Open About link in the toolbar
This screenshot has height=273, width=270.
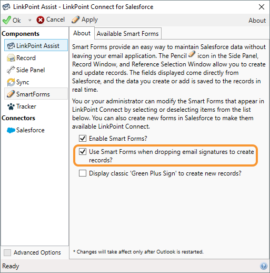[x=257, y=21]
